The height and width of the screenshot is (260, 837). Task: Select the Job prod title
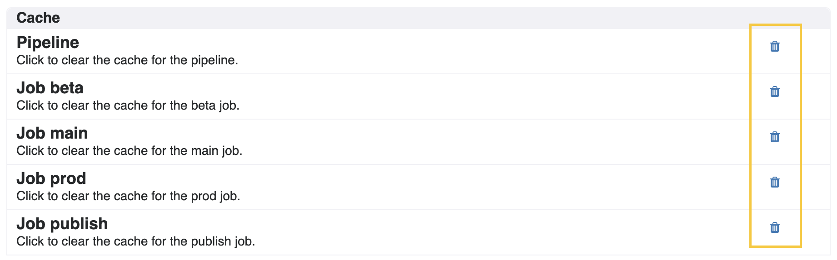51,178
